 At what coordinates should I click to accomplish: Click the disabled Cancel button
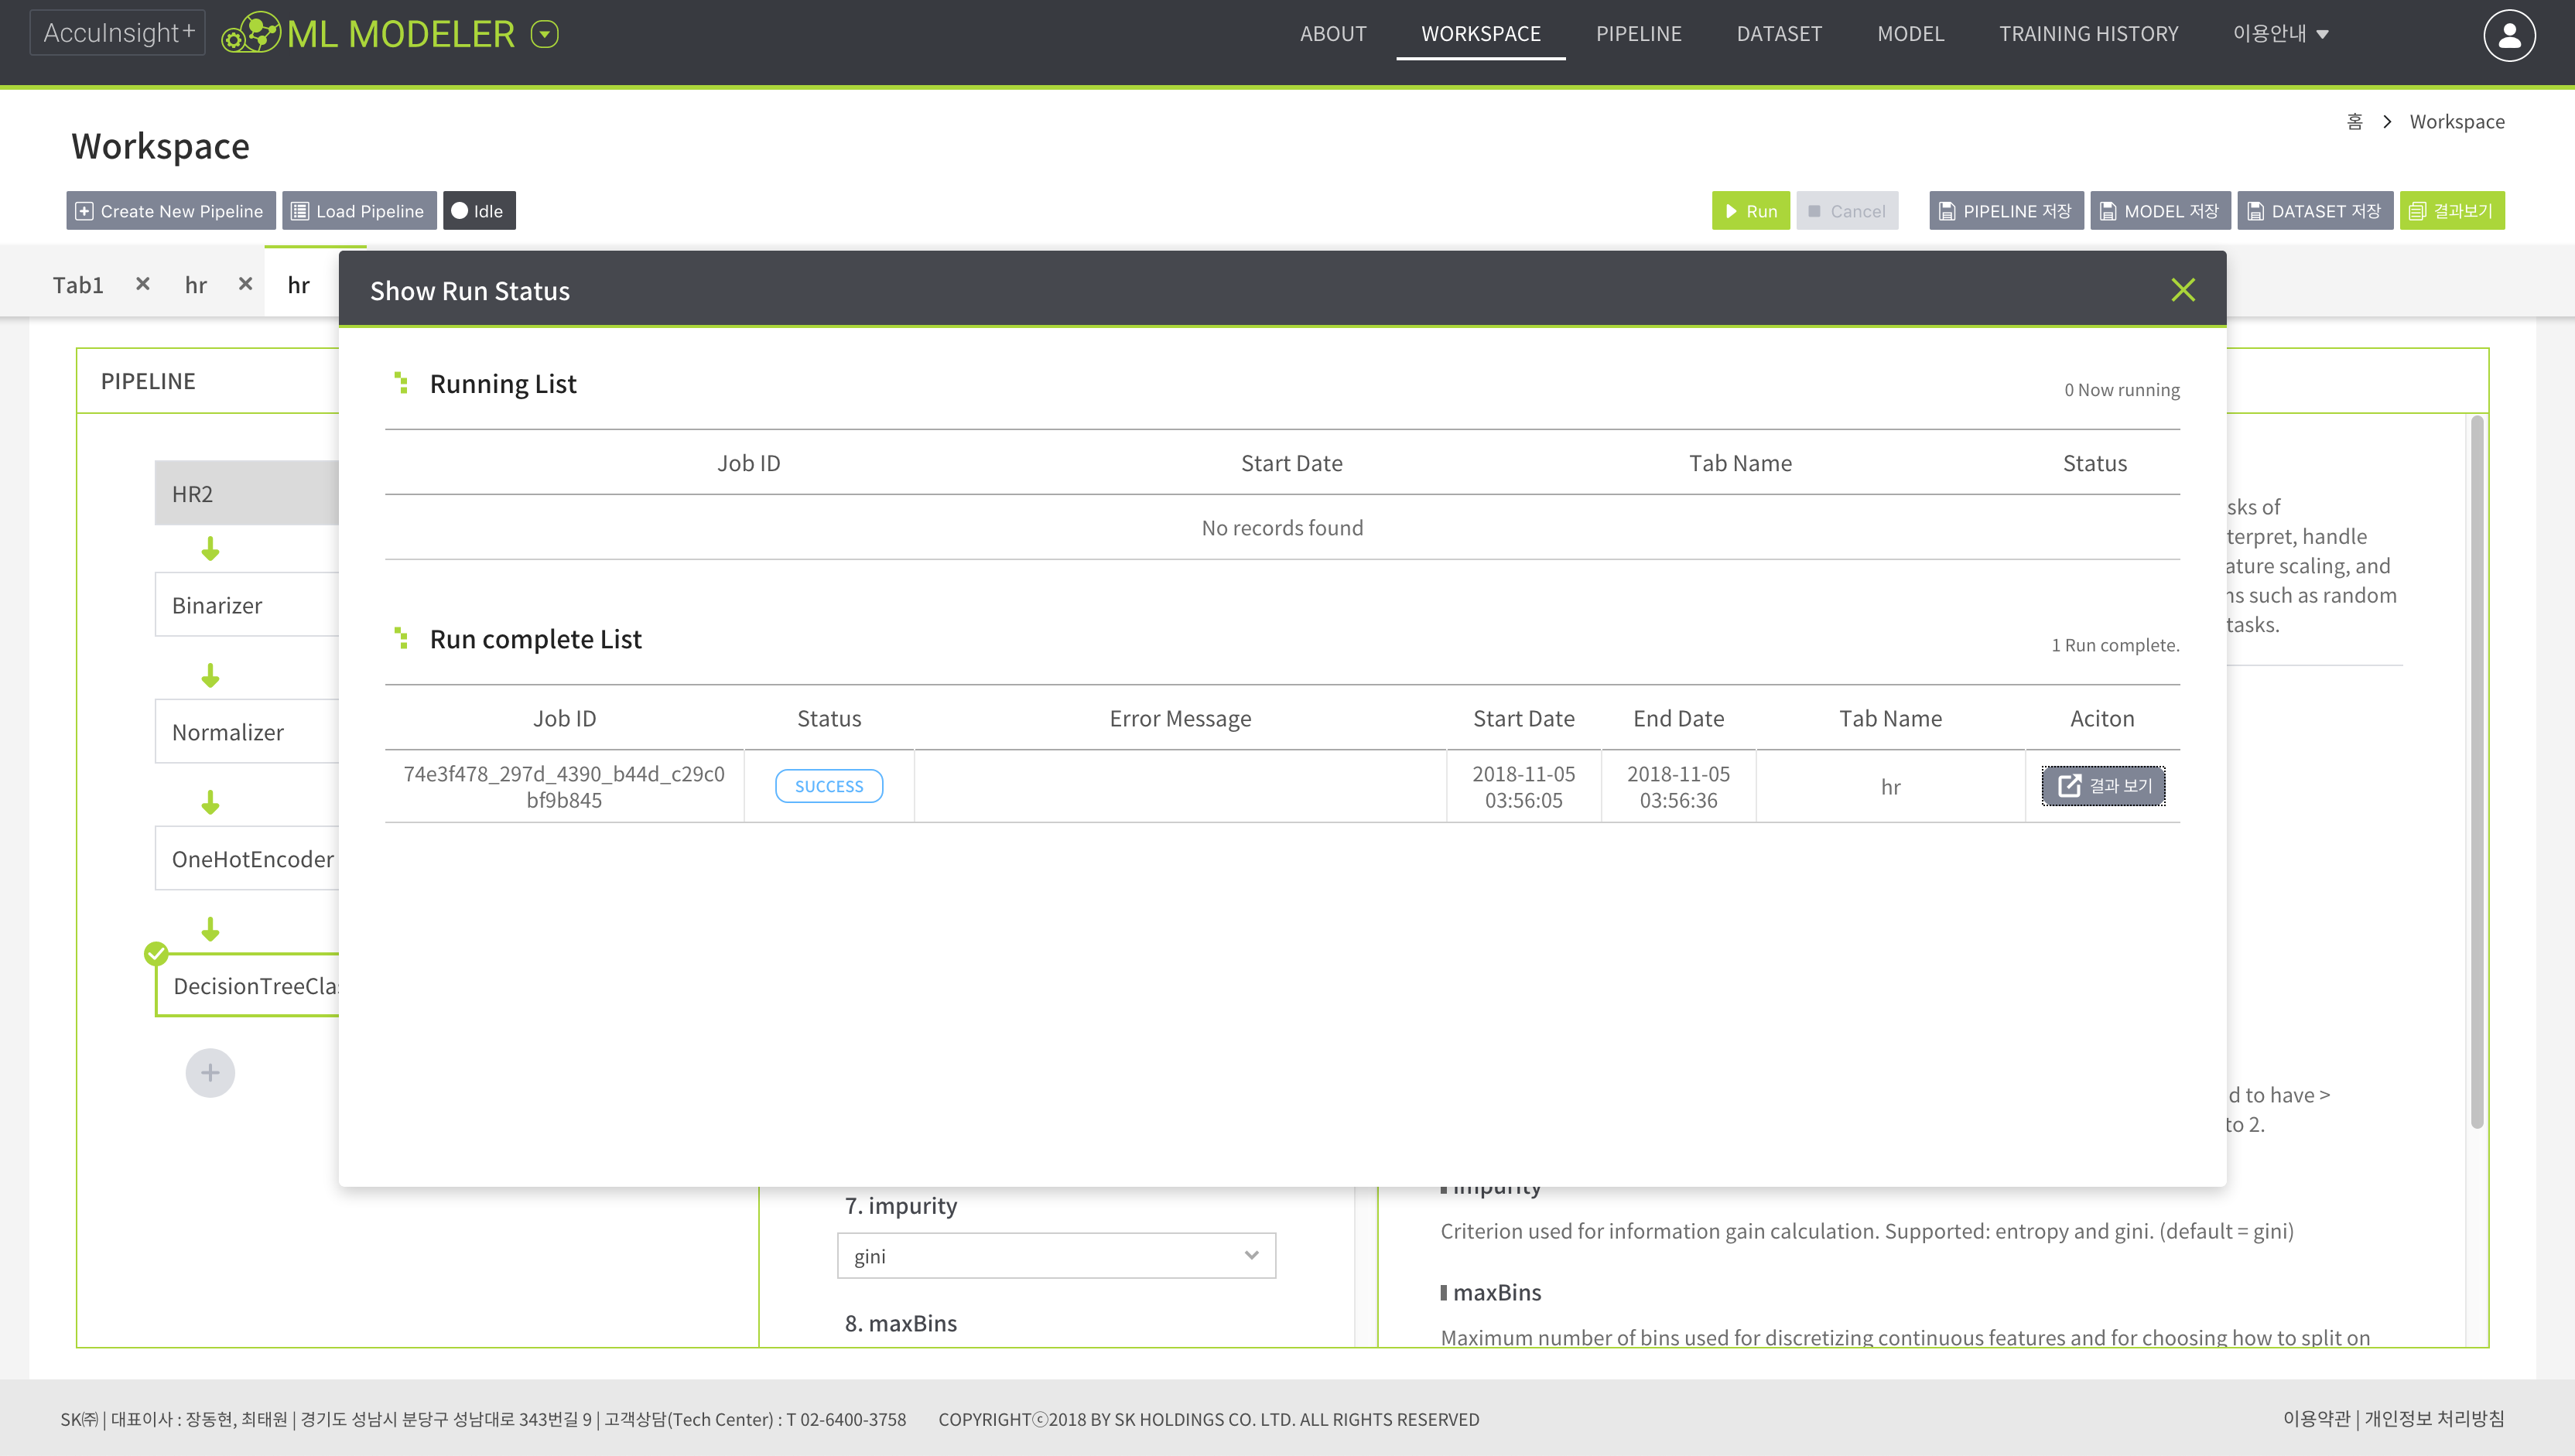point(1846,211)
